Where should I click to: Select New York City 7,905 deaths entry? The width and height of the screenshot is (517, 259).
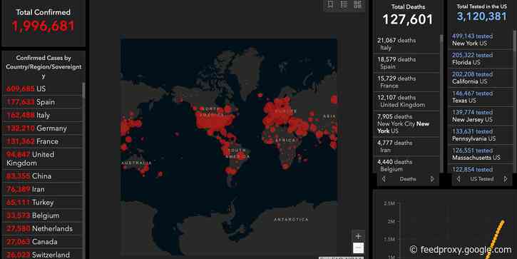407,123
